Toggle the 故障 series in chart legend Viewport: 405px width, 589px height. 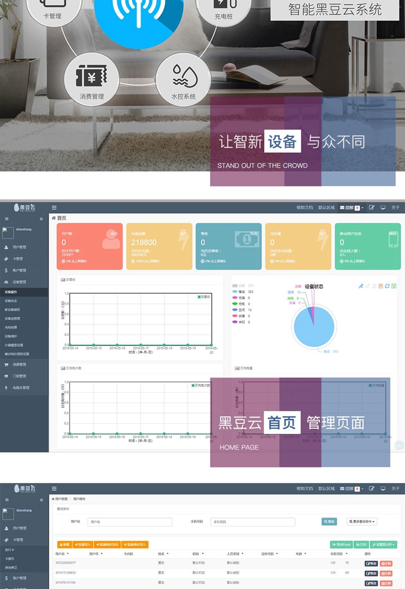point(242,316)
